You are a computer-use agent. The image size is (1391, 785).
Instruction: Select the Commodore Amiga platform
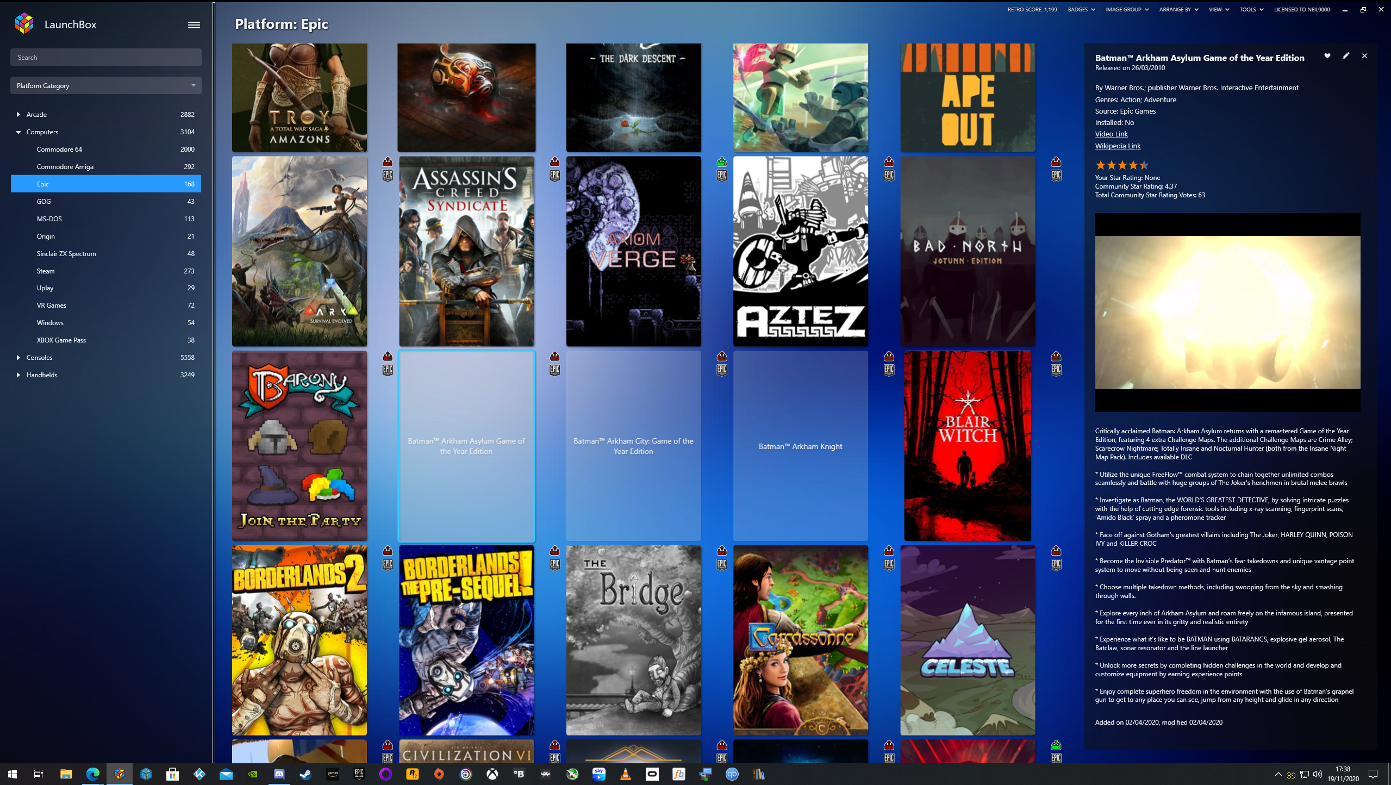pos(106,167)
